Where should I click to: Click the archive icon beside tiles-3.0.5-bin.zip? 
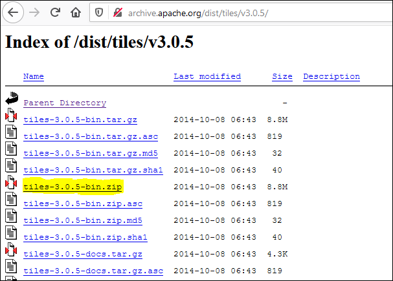tap(11, 182)
